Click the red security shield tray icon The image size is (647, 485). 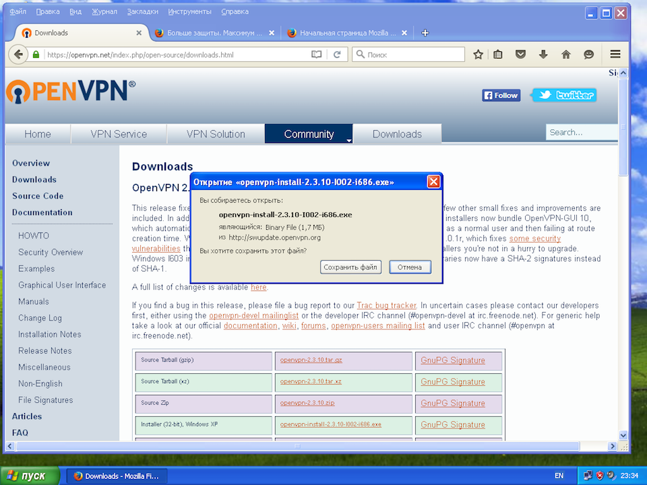(600, 476)
